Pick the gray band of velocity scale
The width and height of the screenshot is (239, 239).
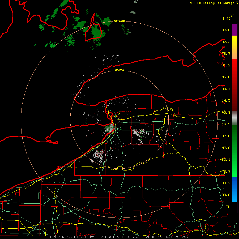click(x=234, y=118)
